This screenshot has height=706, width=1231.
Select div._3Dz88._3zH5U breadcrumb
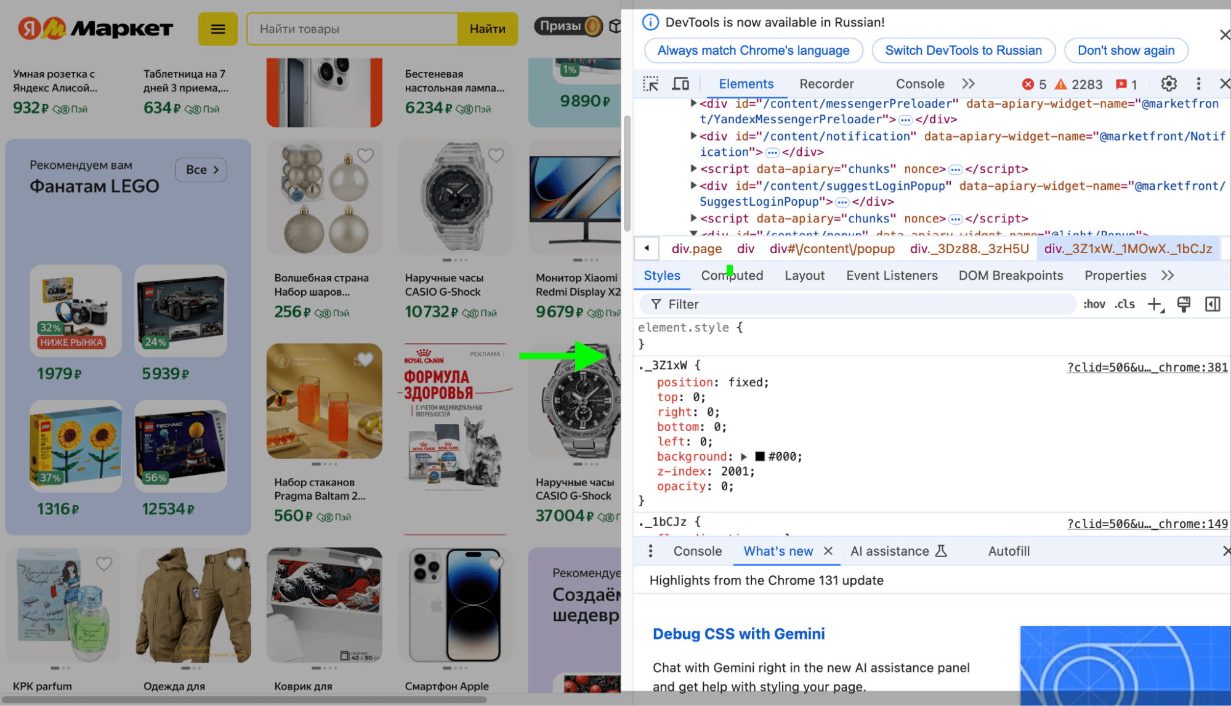click(x=969, y=249)
